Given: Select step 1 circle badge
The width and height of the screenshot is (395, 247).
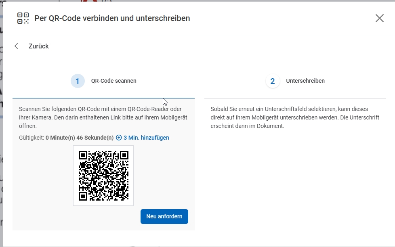Looking at the screenshot, I should coord(78,81).
